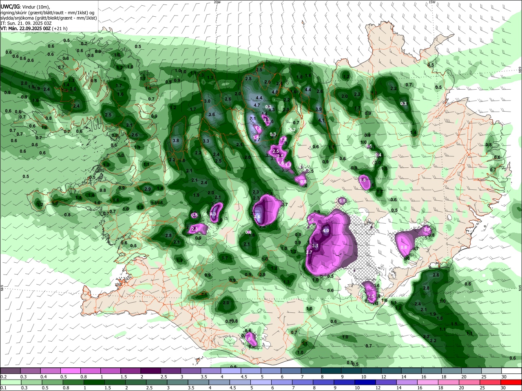Select the darkest green 1 mm swatch in bottom legend row
This screenshot has width=522, height=391.
point(94,382)
